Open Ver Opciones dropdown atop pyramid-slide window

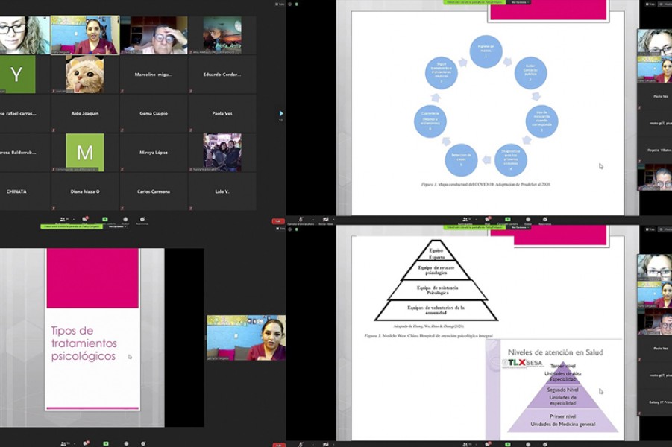520,227
